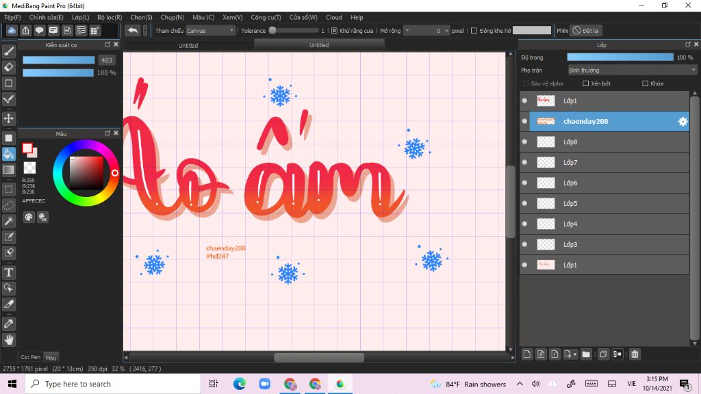Delete layer with trash icon
Screen dimensions: 701x394
point(635,354)
